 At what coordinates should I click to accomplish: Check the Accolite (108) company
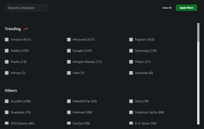pyautogui.click(x=6, y=101)
